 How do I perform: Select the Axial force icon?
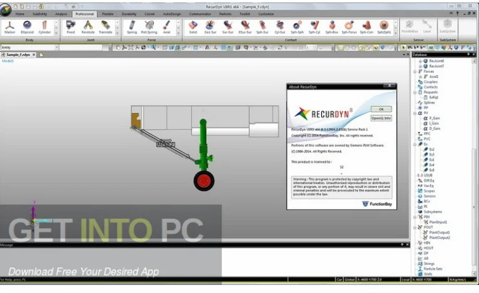(167, 26)
